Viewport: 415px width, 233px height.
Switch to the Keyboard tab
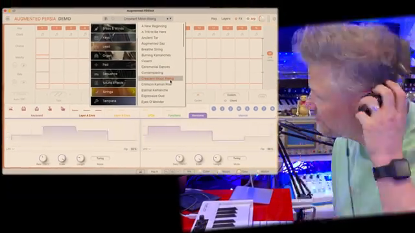click(37, 115)
